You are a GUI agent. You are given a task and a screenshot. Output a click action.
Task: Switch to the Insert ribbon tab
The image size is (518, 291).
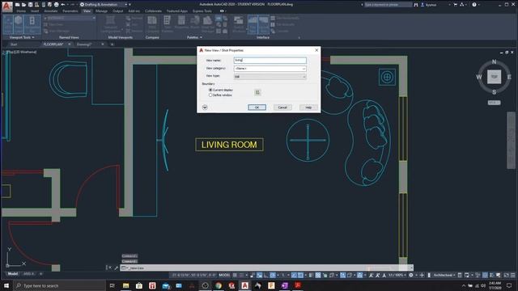pos(35,11)
